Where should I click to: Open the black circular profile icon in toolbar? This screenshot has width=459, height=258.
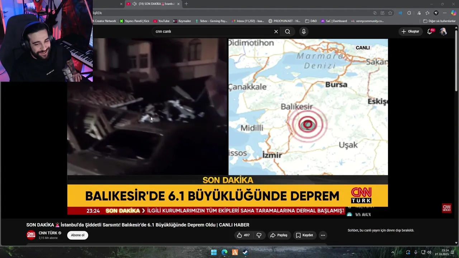coord(436,13)
